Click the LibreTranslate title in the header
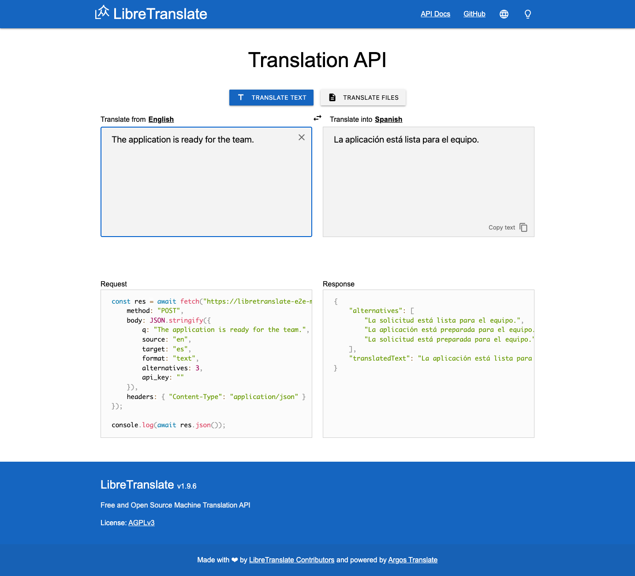This screenshot has height=576, width=635. 160,14
